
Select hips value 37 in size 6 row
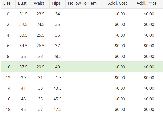pyautogui.click(x=57, y=46)
